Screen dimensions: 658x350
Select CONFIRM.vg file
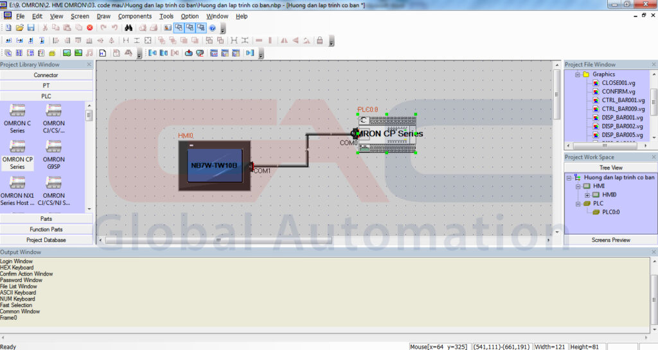coord(618,91)
